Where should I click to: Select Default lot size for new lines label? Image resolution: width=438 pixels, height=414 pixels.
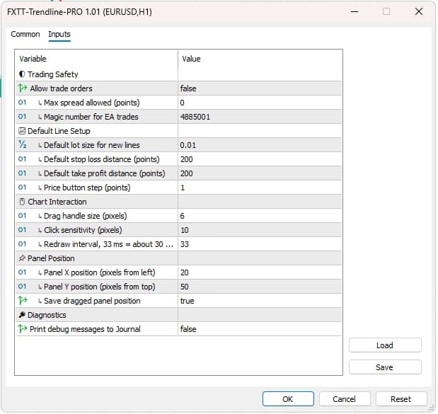pyautogui.click(x=91, y=145)
